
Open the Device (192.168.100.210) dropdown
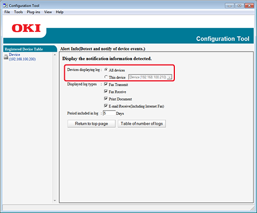150,77
